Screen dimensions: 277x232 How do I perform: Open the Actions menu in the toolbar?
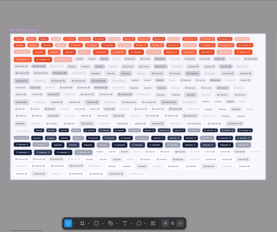(153, 223)
